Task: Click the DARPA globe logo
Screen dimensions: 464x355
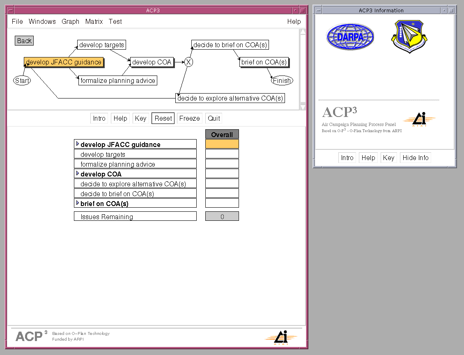Action: [350, 37]
